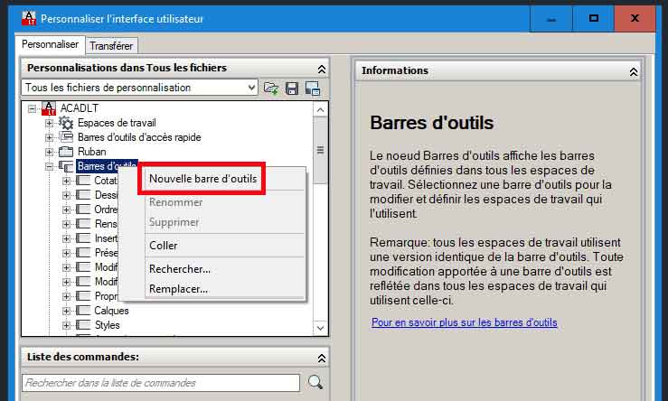Click the tree view scrollbar down arrow

320,328
